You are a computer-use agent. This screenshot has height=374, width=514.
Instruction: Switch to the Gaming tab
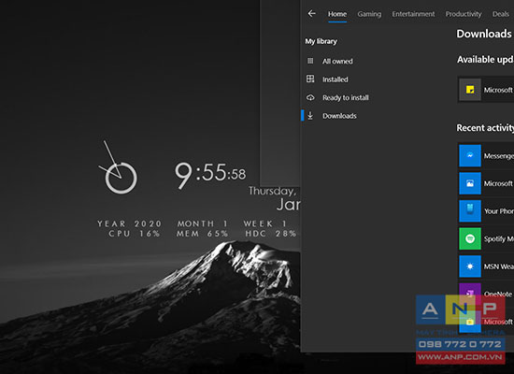tap(369, 14)
